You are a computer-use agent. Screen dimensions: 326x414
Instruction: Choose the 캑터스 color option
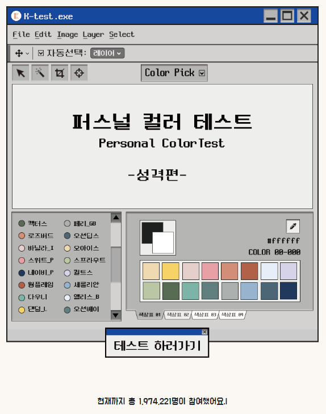33,224
